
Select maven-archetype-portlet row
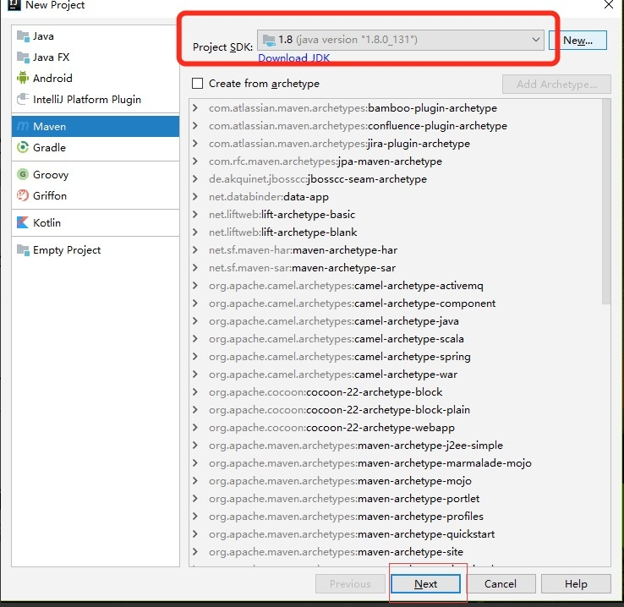(395, 499)
